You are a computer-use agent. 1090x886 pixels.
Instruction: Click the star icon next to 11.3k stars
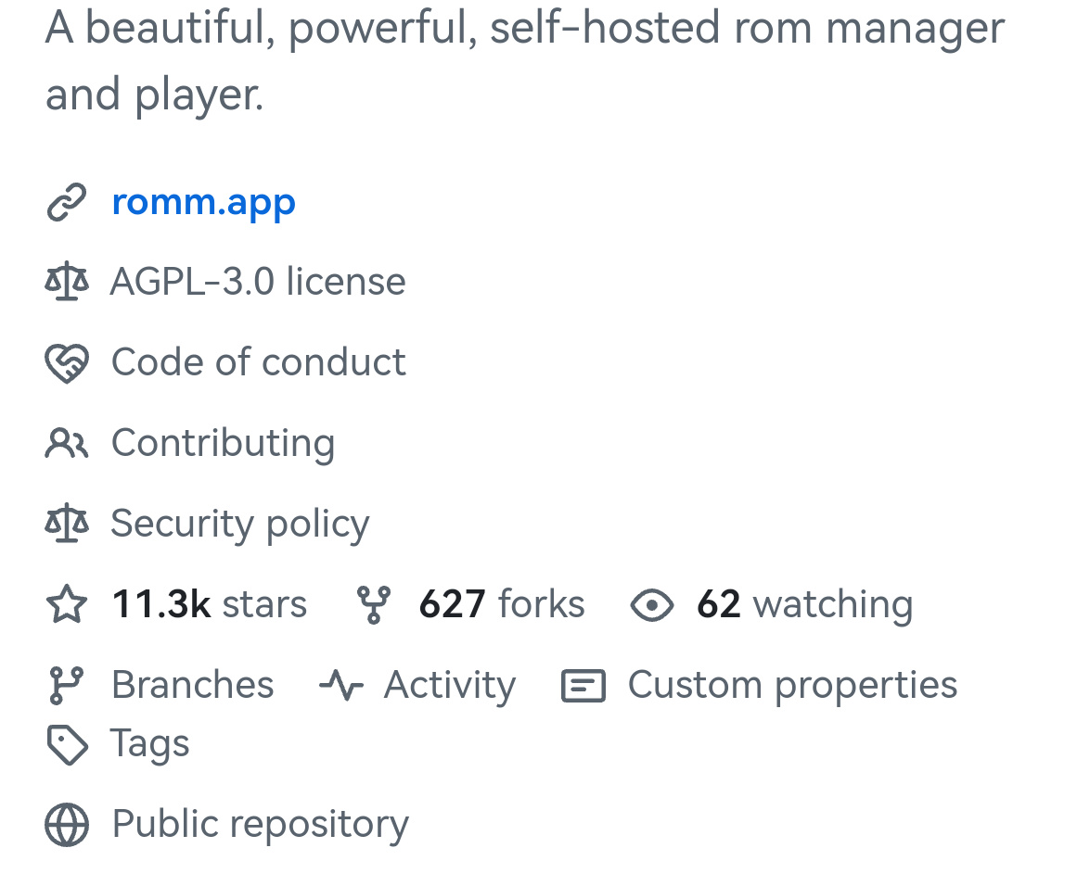point(67,604)
